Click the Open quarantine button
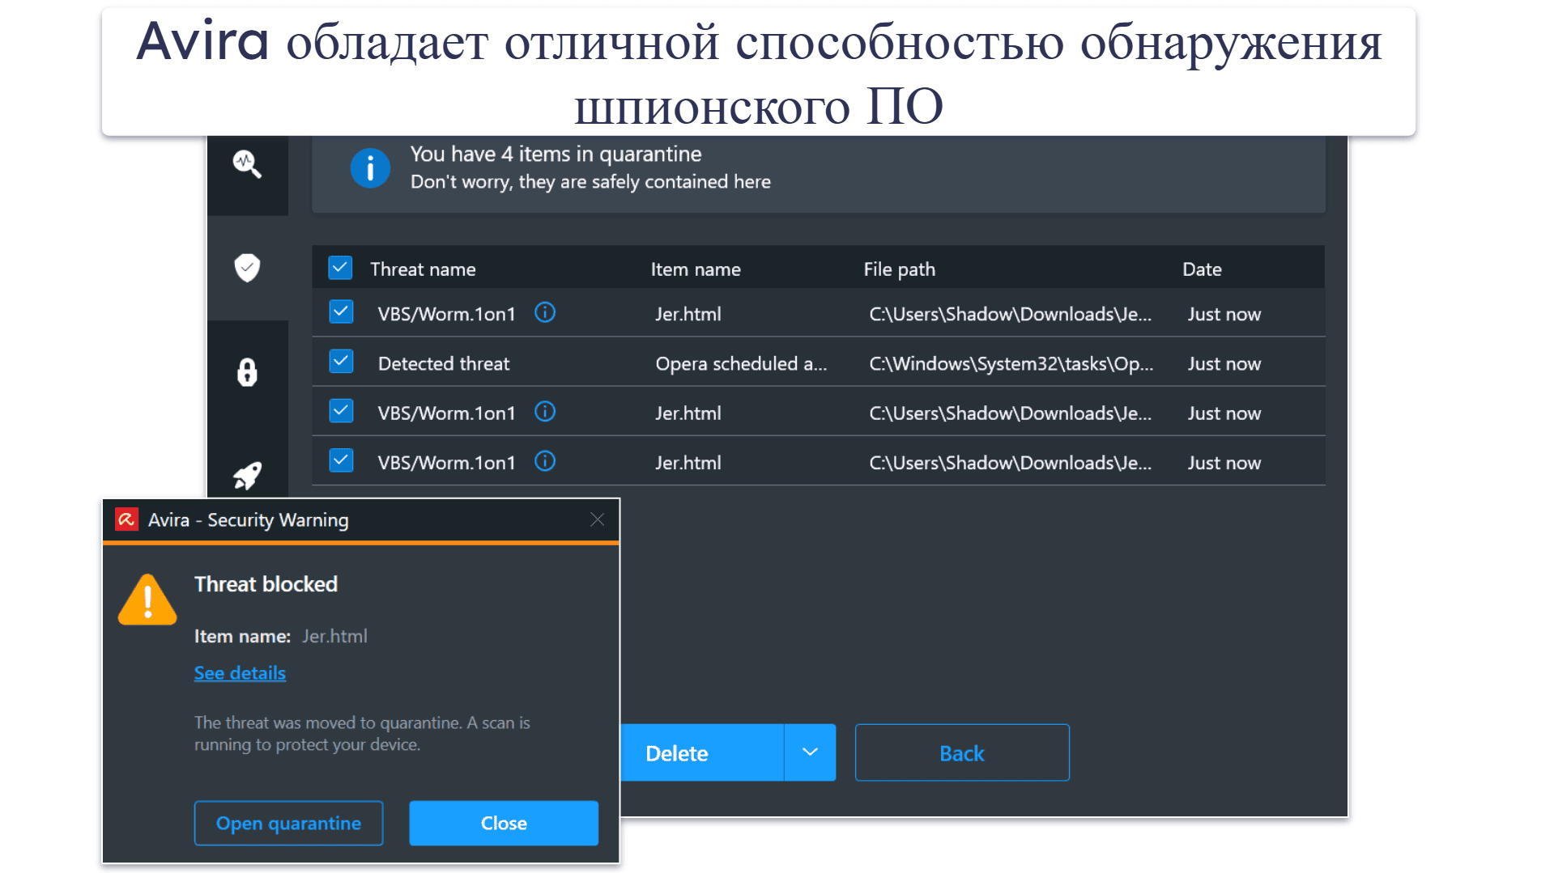 click(288, 823)
